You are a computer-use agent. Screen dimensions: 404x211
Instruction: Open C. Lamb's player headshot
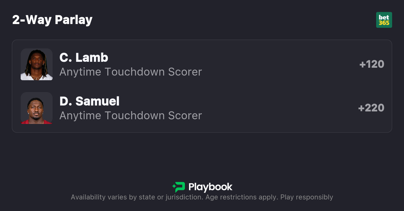click(x=37, y=64)
